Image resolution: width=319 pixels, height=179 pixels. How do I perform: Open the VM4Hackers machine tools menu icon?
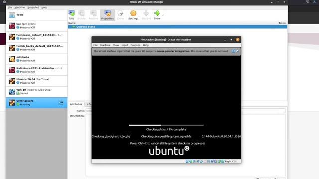61,103
